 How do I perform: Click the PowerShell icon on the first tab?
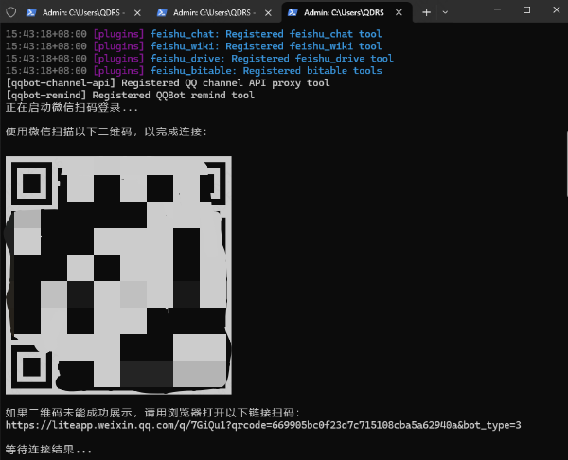pyautogui.click(x=31, y=12)
